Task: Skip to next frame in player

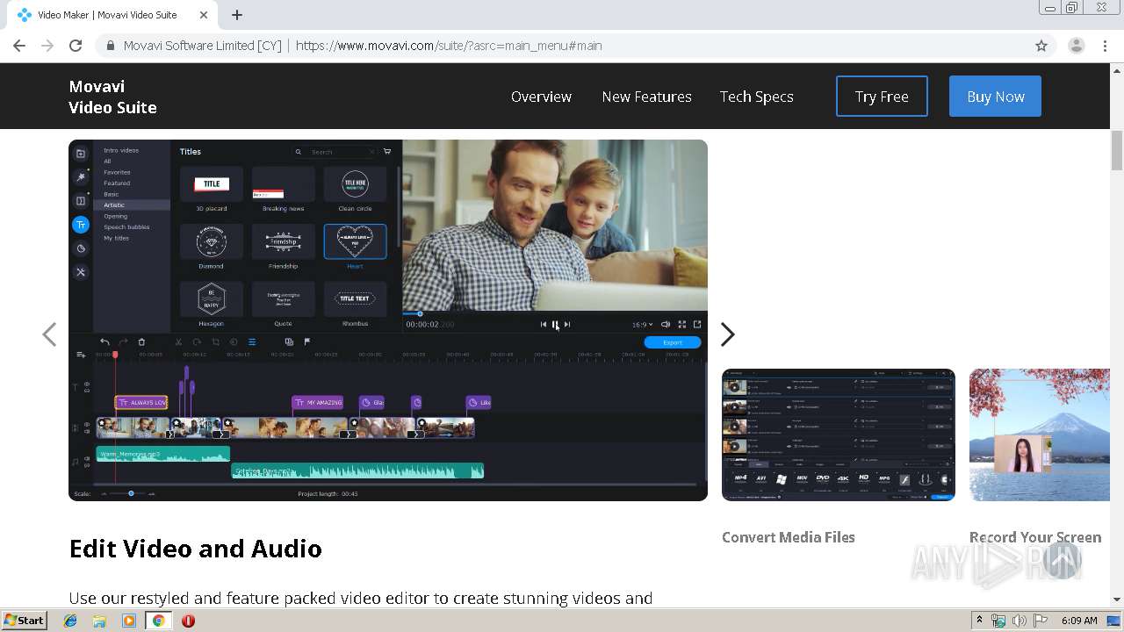Action: (x=567, y=324)
